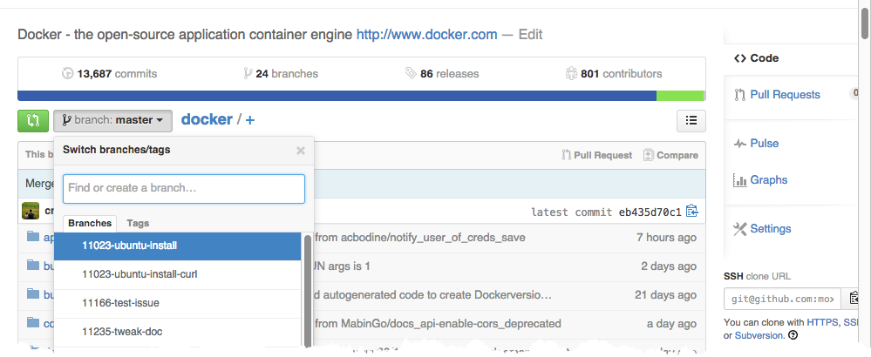Focus the SSH clone URL field

point(783,299)
